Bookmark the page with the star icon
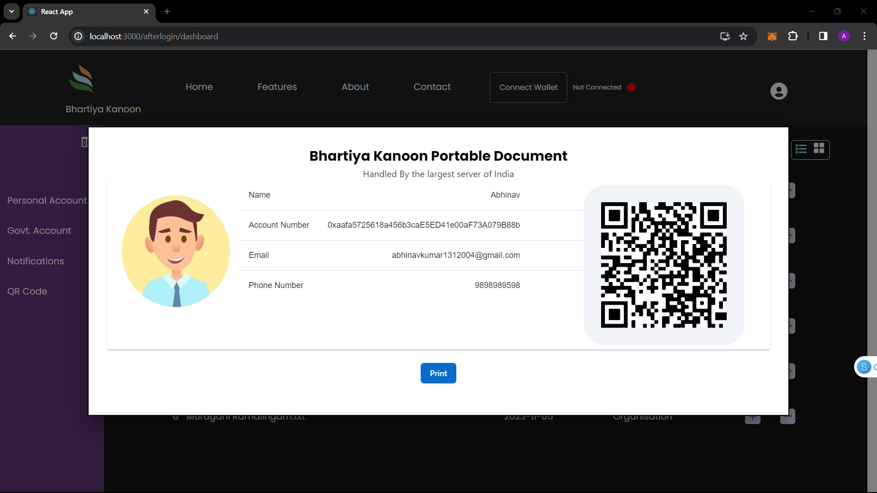 [x=744, y=36]
